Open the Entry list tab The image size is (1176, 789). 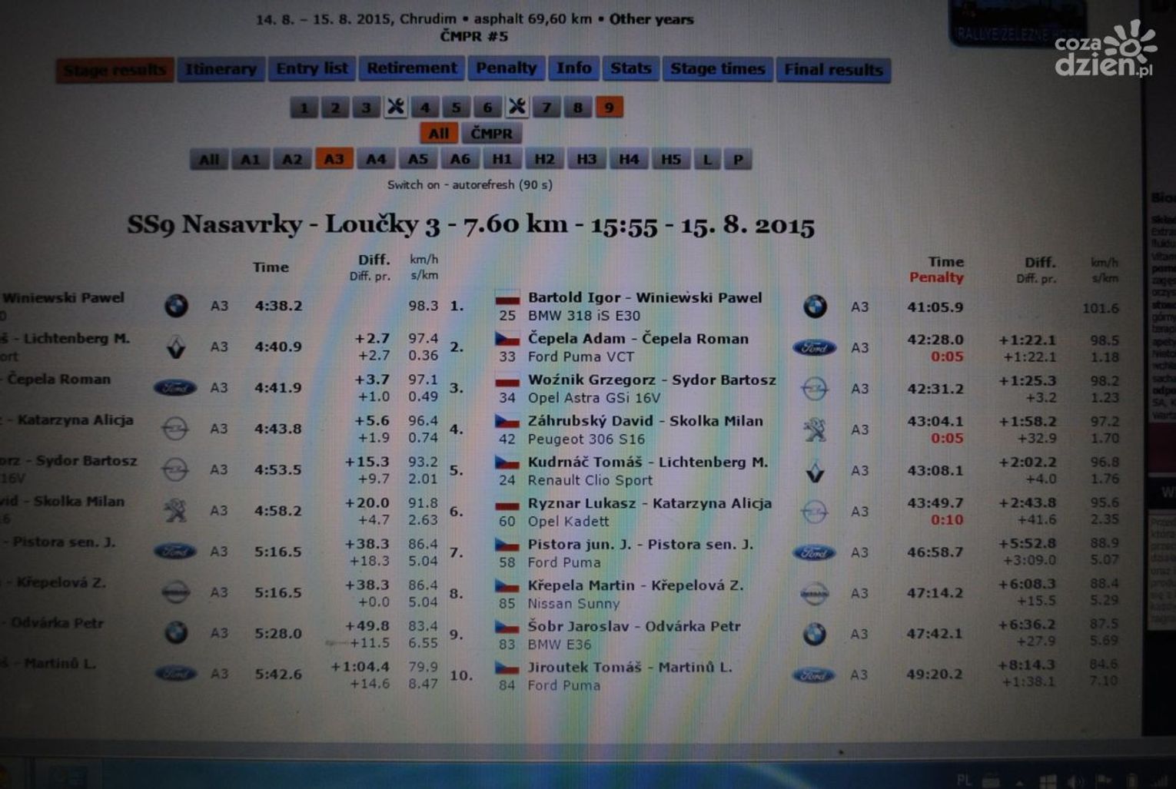pyautogui.click(x=311, y=69)
